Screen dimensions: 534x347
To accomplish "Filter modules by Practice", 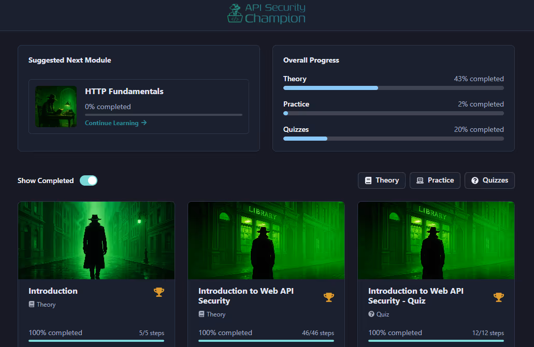I will point(435,180).
